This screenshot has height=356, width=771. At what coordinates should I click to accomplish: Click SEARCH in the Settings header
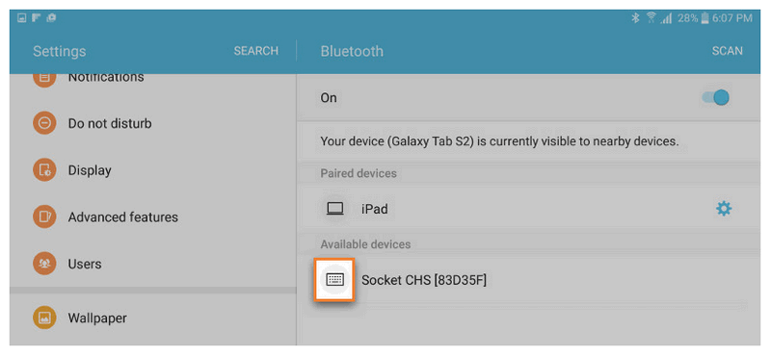tap(255, 51)
